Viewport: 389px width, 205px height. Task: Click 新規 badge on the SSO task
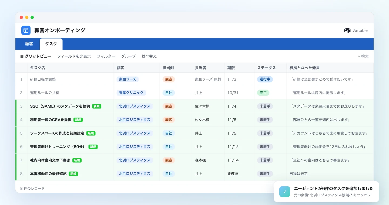pyautogui.click(x=97, y=106)
